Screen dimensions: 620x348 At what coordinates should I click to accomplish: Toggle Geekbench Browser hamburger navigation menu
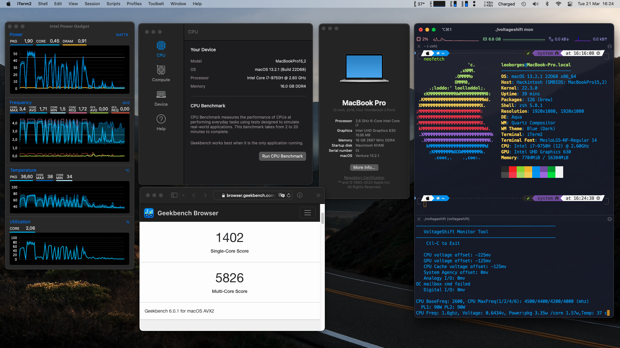(x=307, y=213)
